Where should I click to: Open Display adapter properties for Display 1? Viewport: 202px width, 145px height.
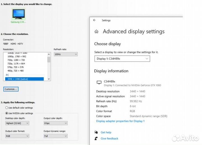(x=120, y=121)
